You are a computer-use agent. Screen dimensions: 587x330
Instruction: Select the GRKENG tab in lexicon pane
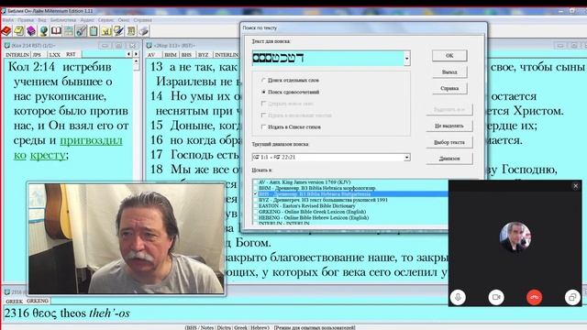tap(38, 301)
